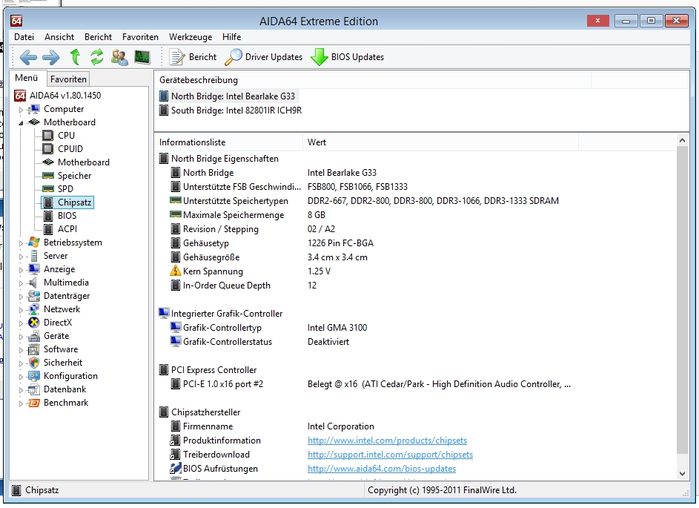This screenshot has height=508, width=699.
Task: Select the Motherboard child tree item
Action: [x=83, y=162]
